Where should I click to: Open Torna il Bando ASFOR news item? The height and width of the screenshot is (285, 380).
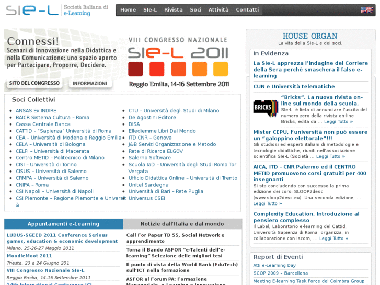point(176,253)
